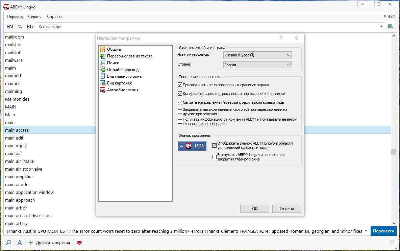The height and width of the screenshot is (251, 400).
Task: Expand the translation text history dropdown arrow
Action: 366,231
